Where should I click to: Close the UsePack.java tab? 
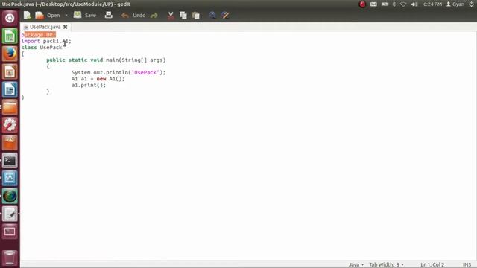65,27
